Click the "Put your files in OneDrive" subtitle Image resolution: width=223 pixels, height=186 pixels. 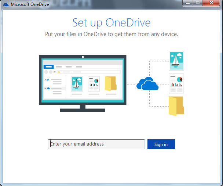[x=111, y=34]
